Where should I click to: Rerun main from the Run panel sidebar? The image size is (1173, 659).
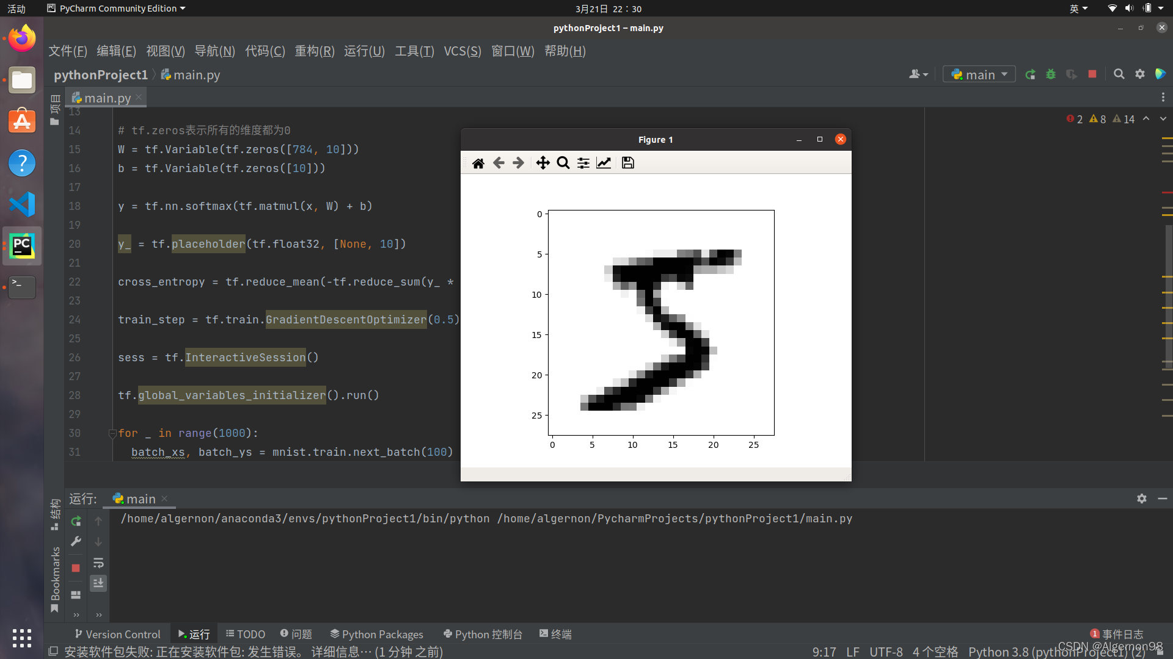(x=76, y=521)
